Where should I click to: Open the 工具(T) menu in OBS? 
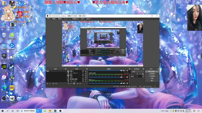pyautogui.click(x=83, y=19)
